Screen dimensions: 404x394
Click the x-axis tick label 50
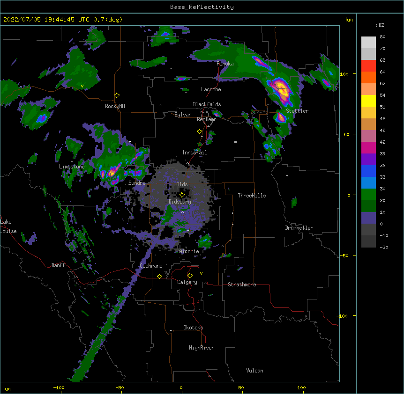[x=241, y=387]
